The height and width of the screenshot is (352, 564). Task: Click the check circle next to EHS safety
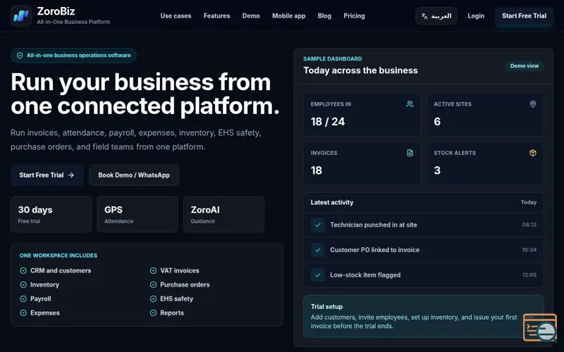pyautogui.click(x=153, y=298)
